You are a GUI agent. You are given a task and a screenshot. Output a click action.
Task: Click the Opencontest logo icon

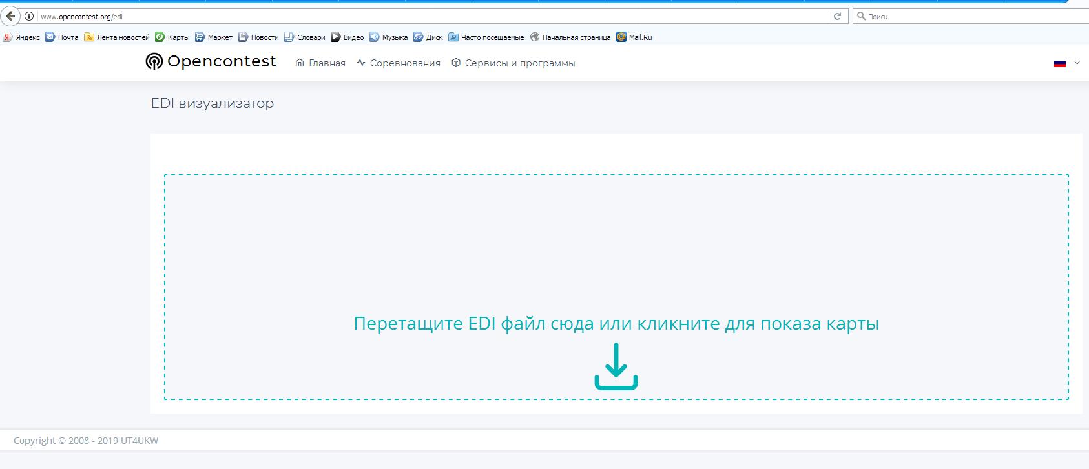154,62
